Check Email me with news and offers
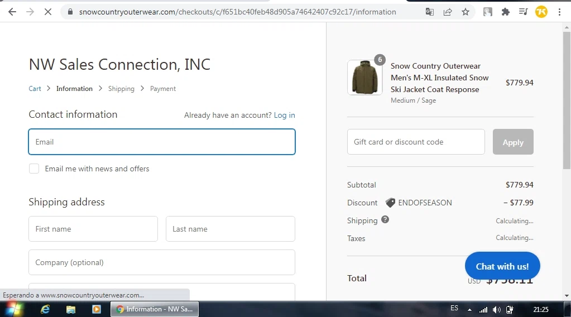The height and width of the screenshot is (317, 571). coord(34,169)
